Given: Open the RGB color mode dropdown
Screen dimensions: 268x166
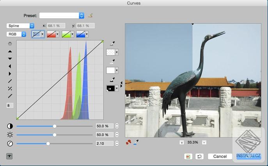Looking at the screenshot, I should [16, 34].
